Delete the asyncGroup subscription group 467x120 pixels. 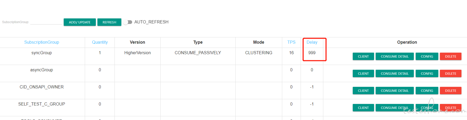point(451,73)
